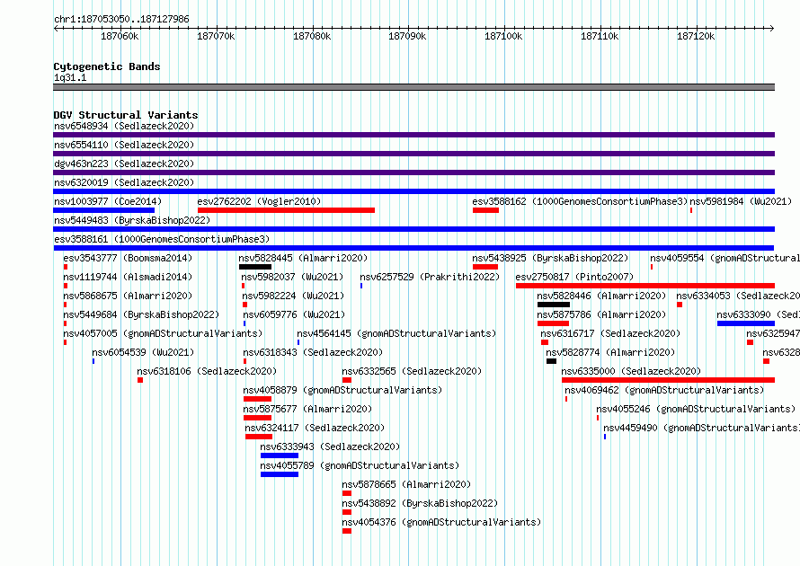Select the nsv6554110 purple variant bar
800x566 pixels.
click(413, 154)
